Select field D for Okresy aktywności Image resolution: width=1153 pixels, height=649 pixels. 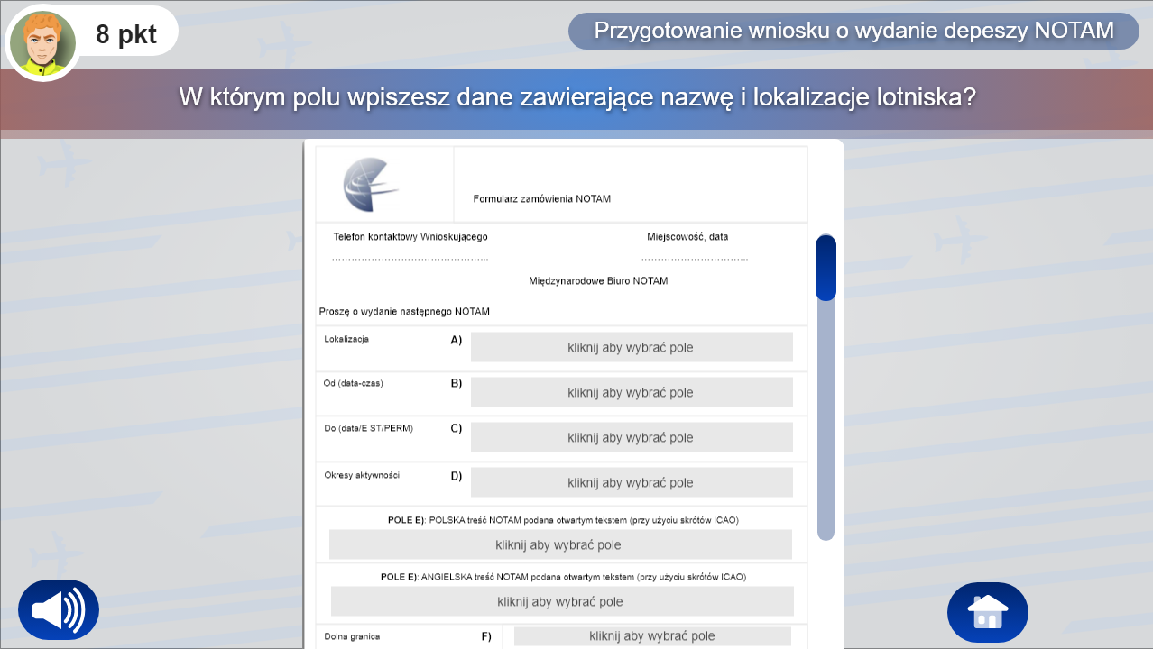coord(632,481)
